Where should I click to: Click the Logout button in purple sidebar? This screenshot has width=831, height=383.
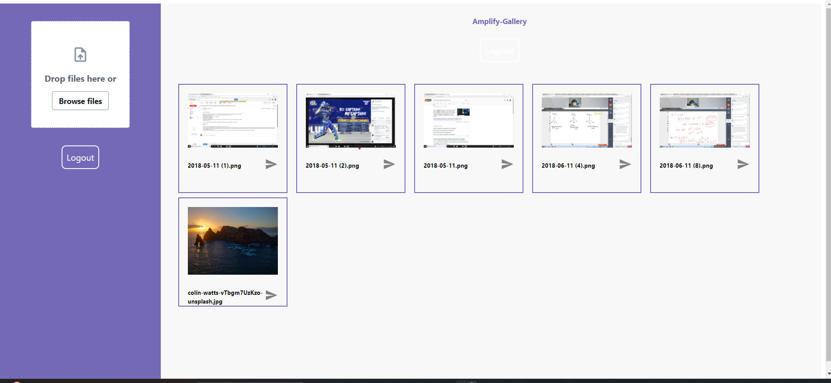pos(80,157)
